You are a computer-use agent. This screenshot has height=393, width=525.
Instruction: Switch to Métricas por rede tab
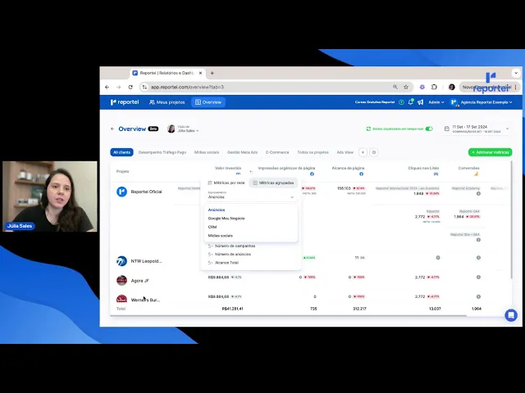[x=226, y=183]
